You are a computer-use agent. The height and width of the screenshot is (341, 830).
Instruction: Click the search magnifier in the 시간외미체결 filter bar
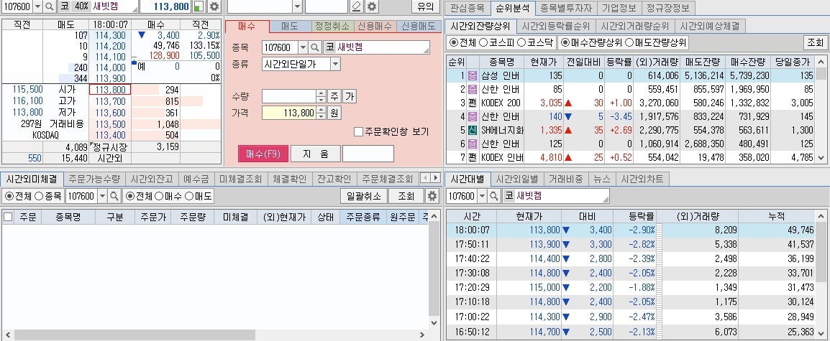click(x=114, y=196)
